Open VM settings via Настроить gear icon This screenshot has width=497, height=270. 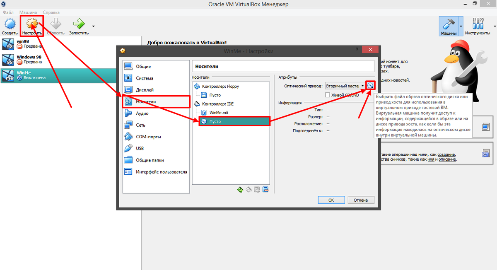pos(32,26)
